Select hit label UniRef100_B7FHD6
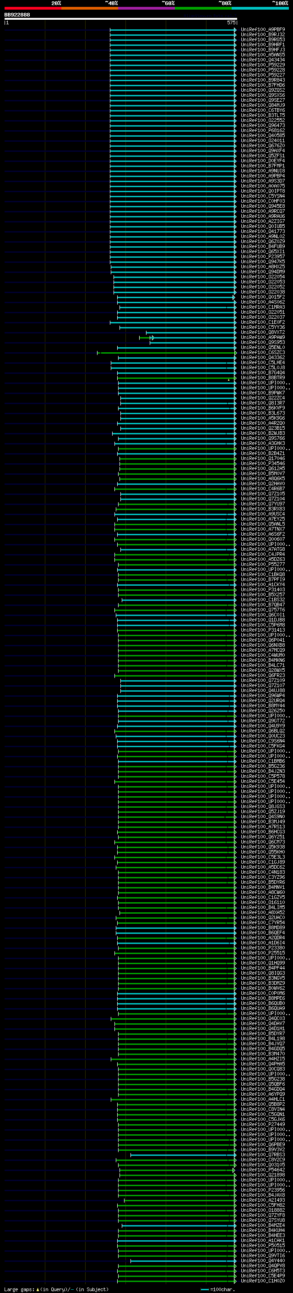The height and width of the screenshot is (1293, 293). (x=263, y=85)
